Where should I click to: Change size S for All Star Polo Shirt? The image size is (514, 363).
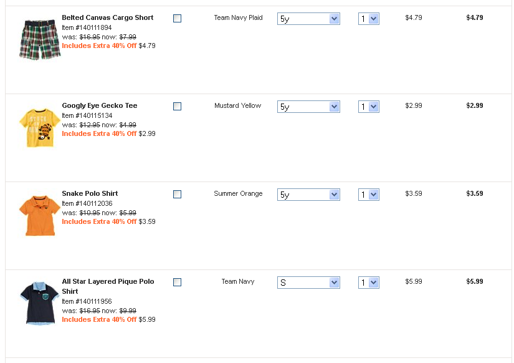308,283
